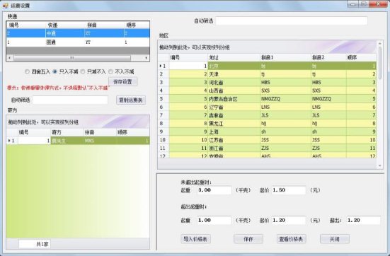
Task: Select the 上海 row in the region grid
Action: click(268, 132)
